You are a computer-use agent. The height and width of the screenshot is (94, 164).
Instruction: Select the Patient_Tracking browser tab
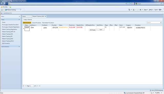[x=12, y=10]
